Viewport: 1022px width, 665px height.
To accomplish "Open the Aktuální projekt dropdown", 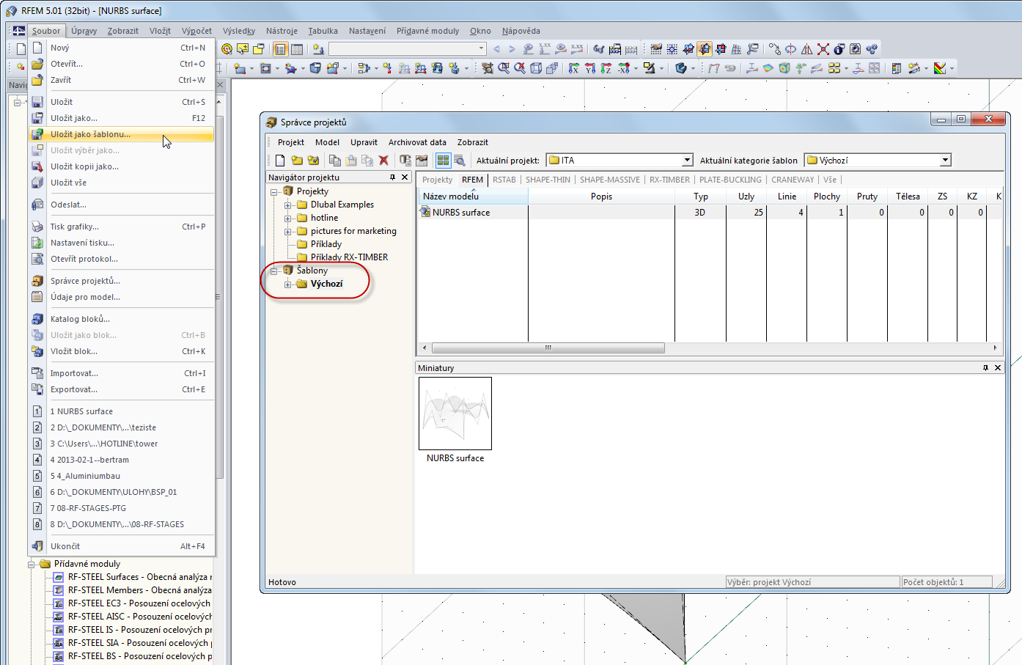I will click(x=687, y=161).
